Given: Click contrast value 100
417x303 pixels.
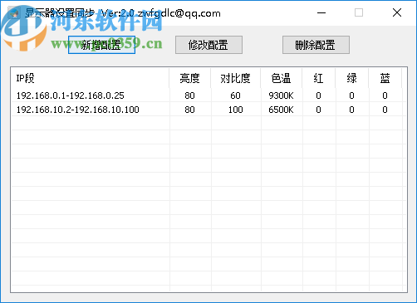Looking at the screenshot, I should pos(236,110).
